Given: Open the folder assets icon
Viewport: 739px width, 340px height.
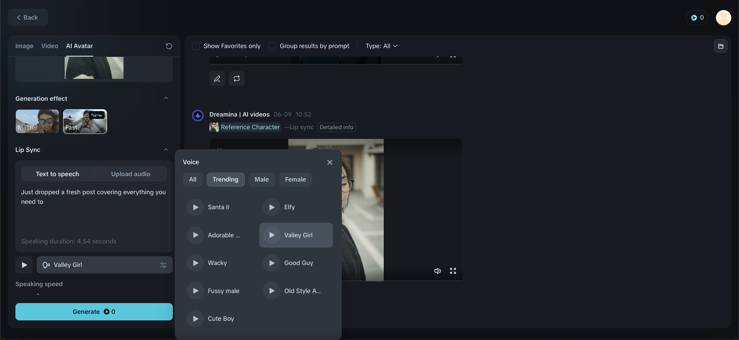Looking at the screenshot, I should [721, 46].
